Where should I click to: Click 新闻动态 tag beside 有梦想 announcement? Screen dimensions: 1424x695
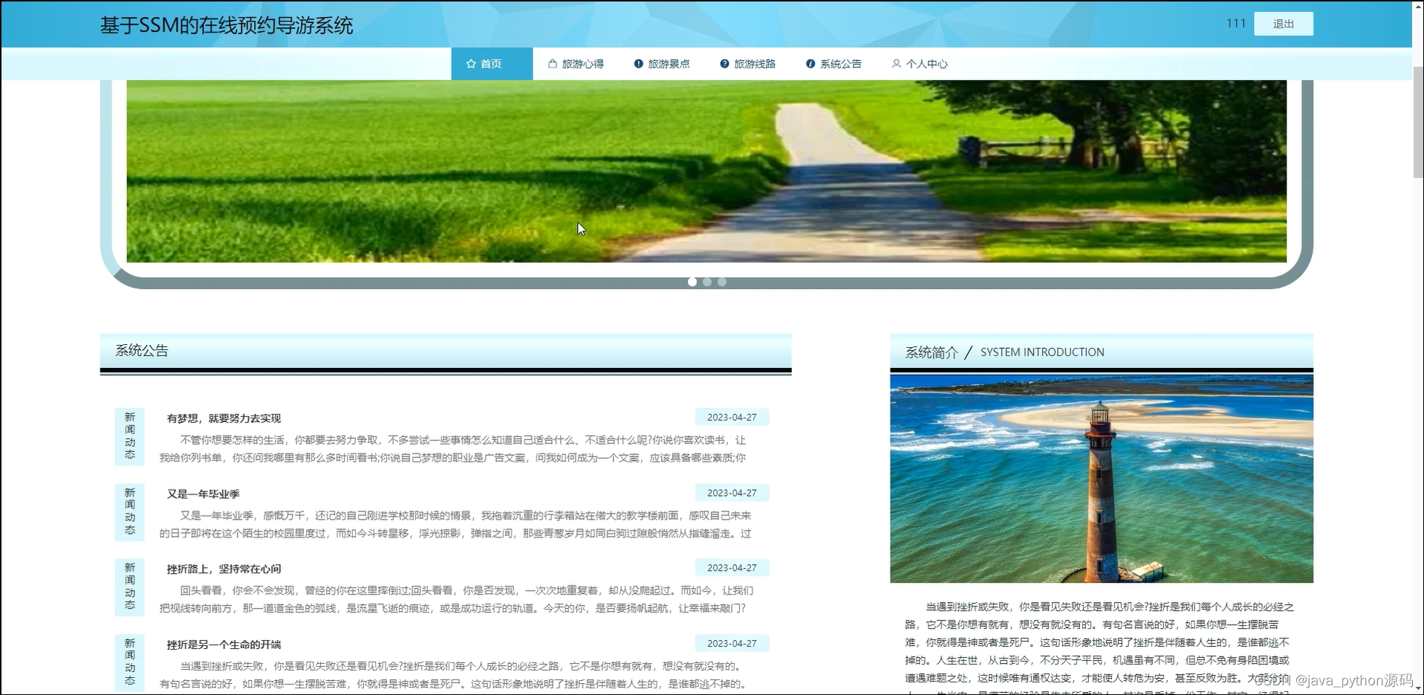[130, 436]
